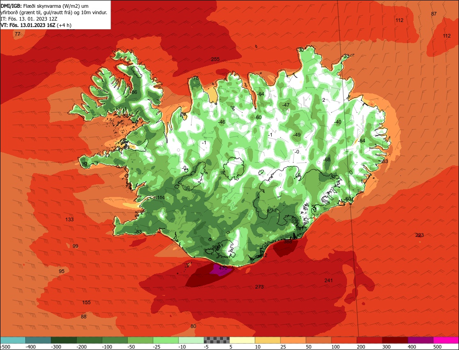
Task: Pick the orange 50 to 100 legend swatch
Action: pyautogui.click(x=319, y=340)
